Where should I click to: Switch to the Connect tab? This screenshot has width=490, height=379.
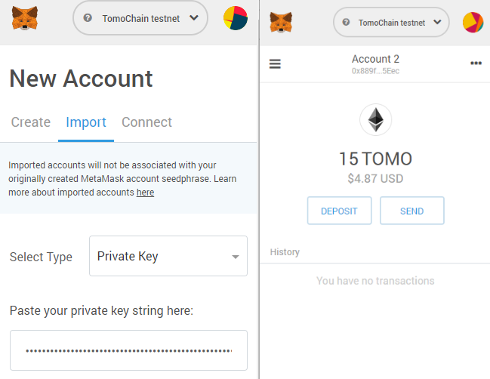point(146,122)
